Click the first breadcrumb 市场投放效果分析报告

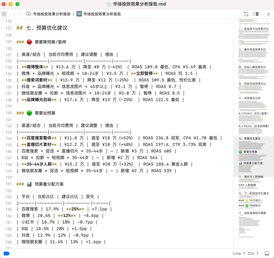click(x=52, y=14)
